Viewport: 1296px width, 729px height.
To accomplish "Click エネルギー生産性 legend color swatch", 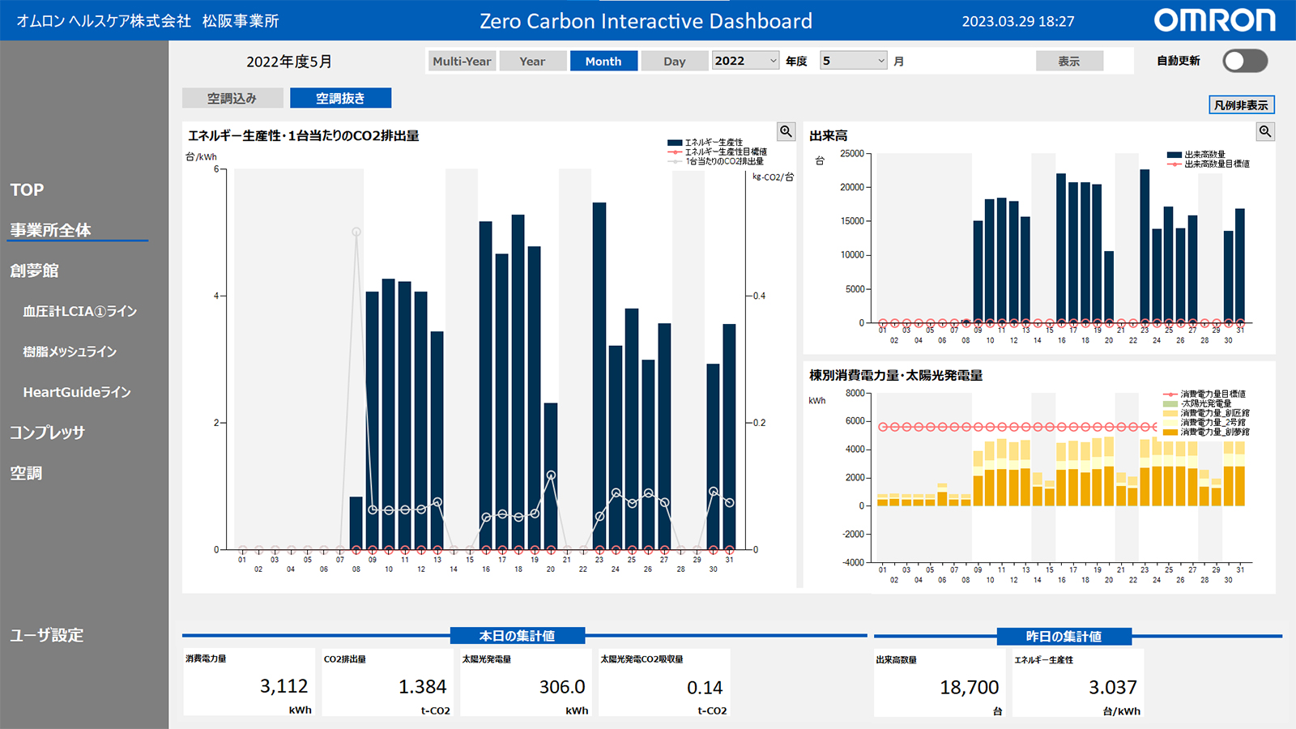I will click(x=674, y=143).
